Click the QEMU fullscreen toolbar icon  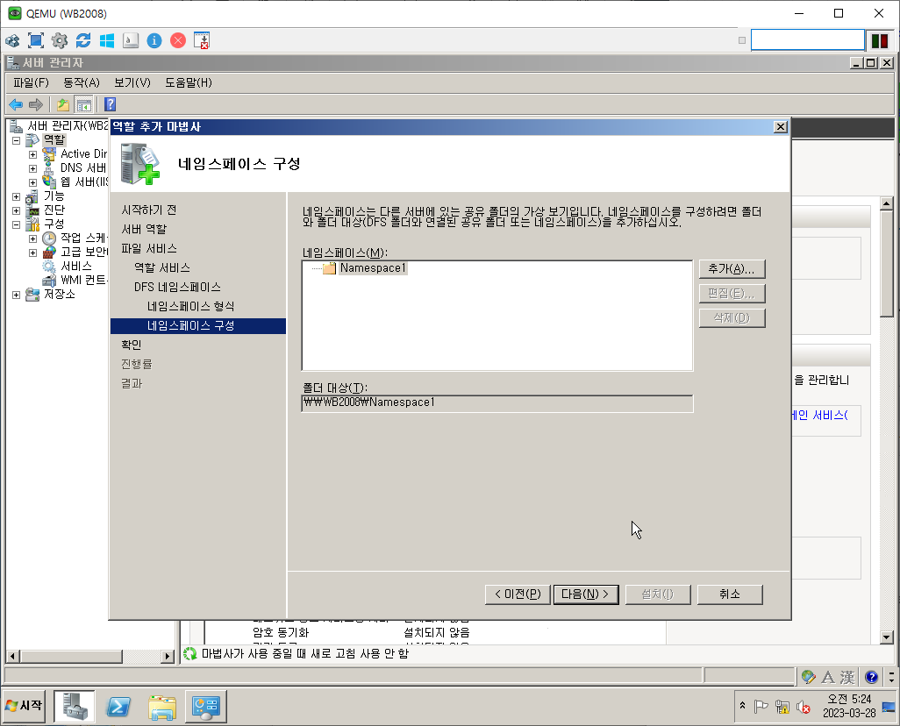[36, 40]
